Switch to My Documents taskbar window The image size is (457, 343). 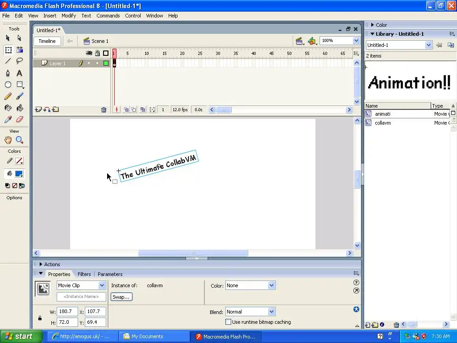tap(154, 336)
